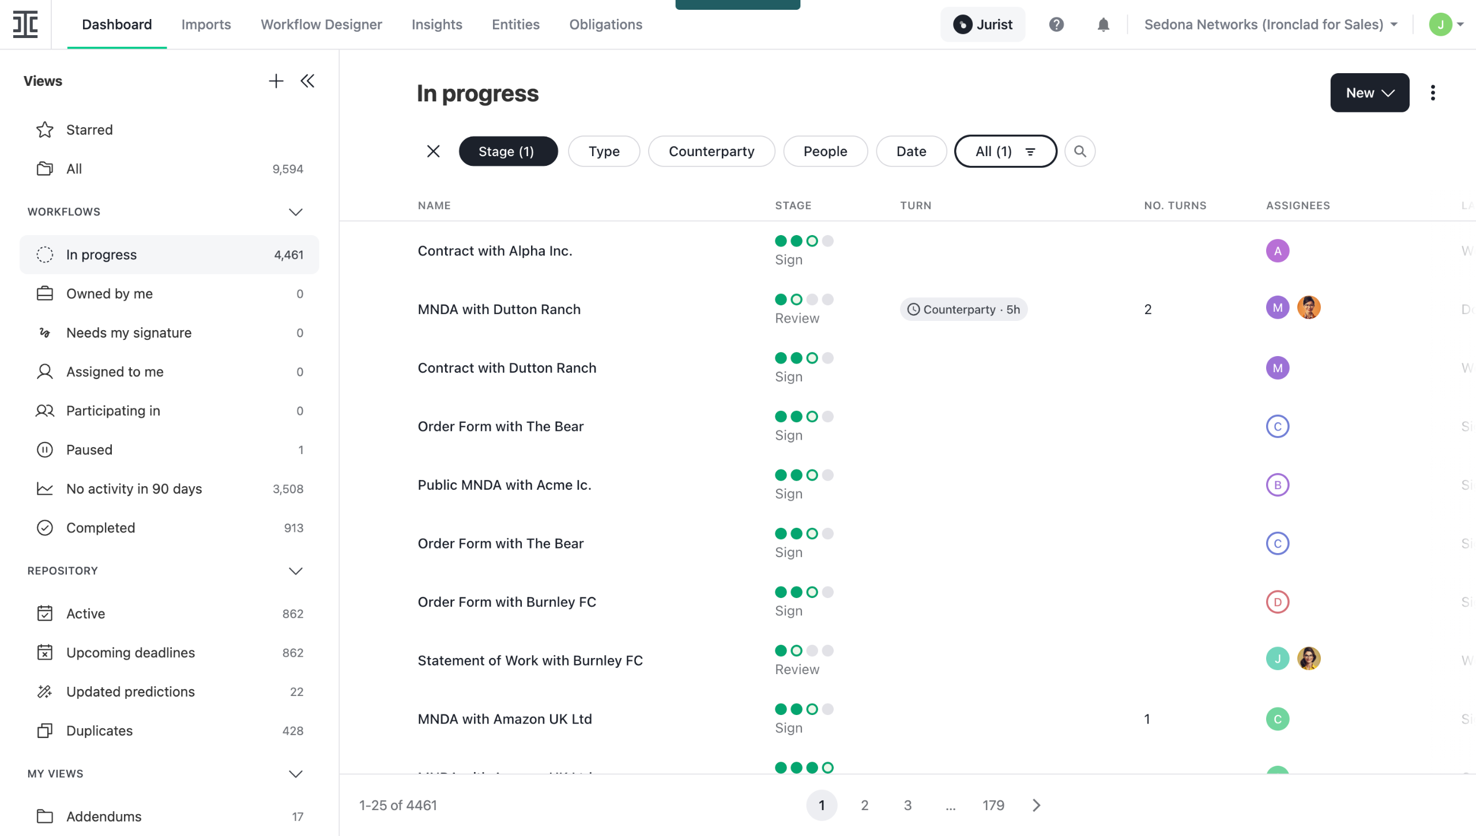Open the three-dot more options menu
The width and height of the screenshot is (1476, 836).
click(x=1432, y=93)
